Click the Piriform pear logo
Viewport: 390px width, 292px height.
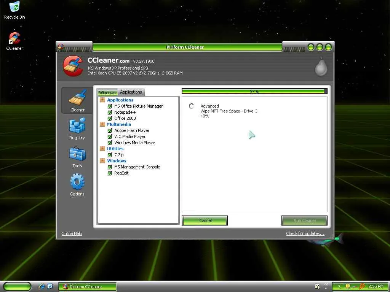pyautogui.click(x=321, y=67)
